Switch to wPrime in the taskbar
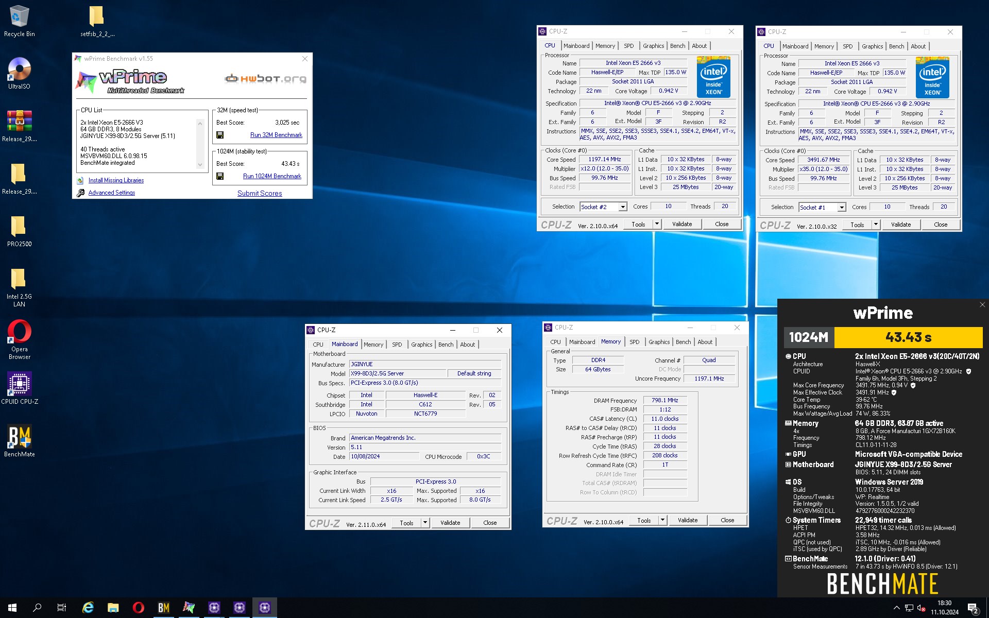Screen dimensions: 989x618 [189, 608]
